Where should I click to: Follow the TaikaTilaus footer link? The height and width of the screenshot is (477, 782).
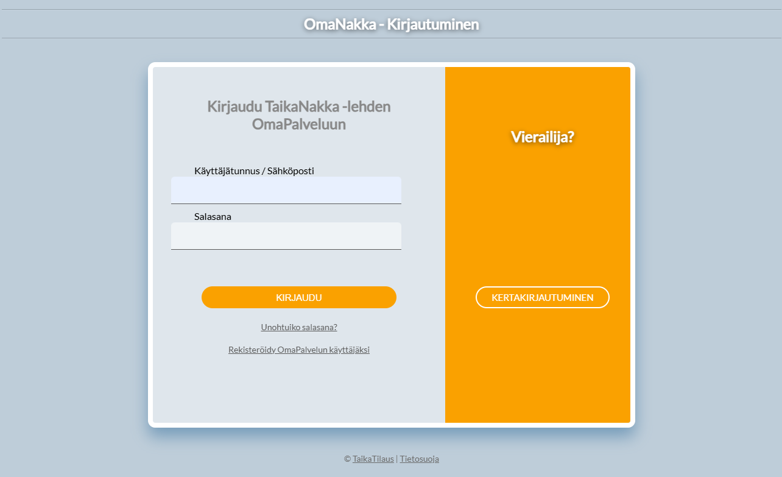click(x=374, y=459)
